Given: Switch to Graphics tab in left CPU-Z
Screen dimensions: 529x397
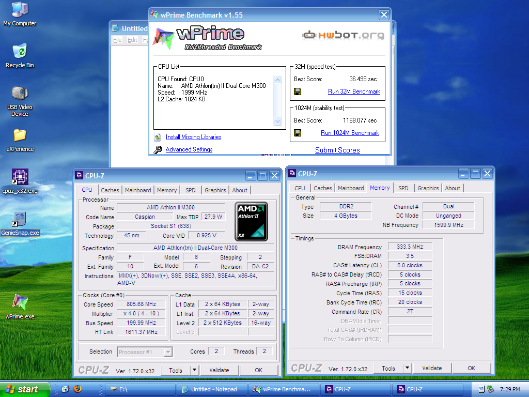Looking at the screenshot, I should pos(215,190).
